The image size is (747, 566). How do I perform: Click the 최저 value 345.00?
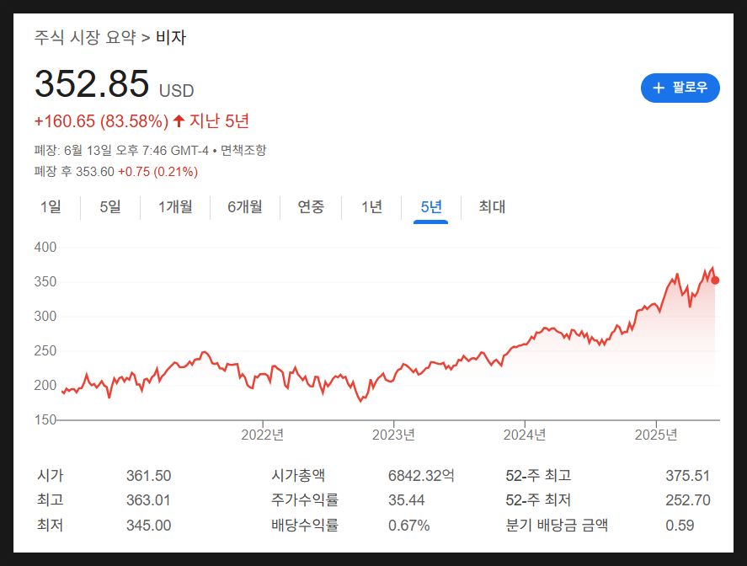[148, 525]
